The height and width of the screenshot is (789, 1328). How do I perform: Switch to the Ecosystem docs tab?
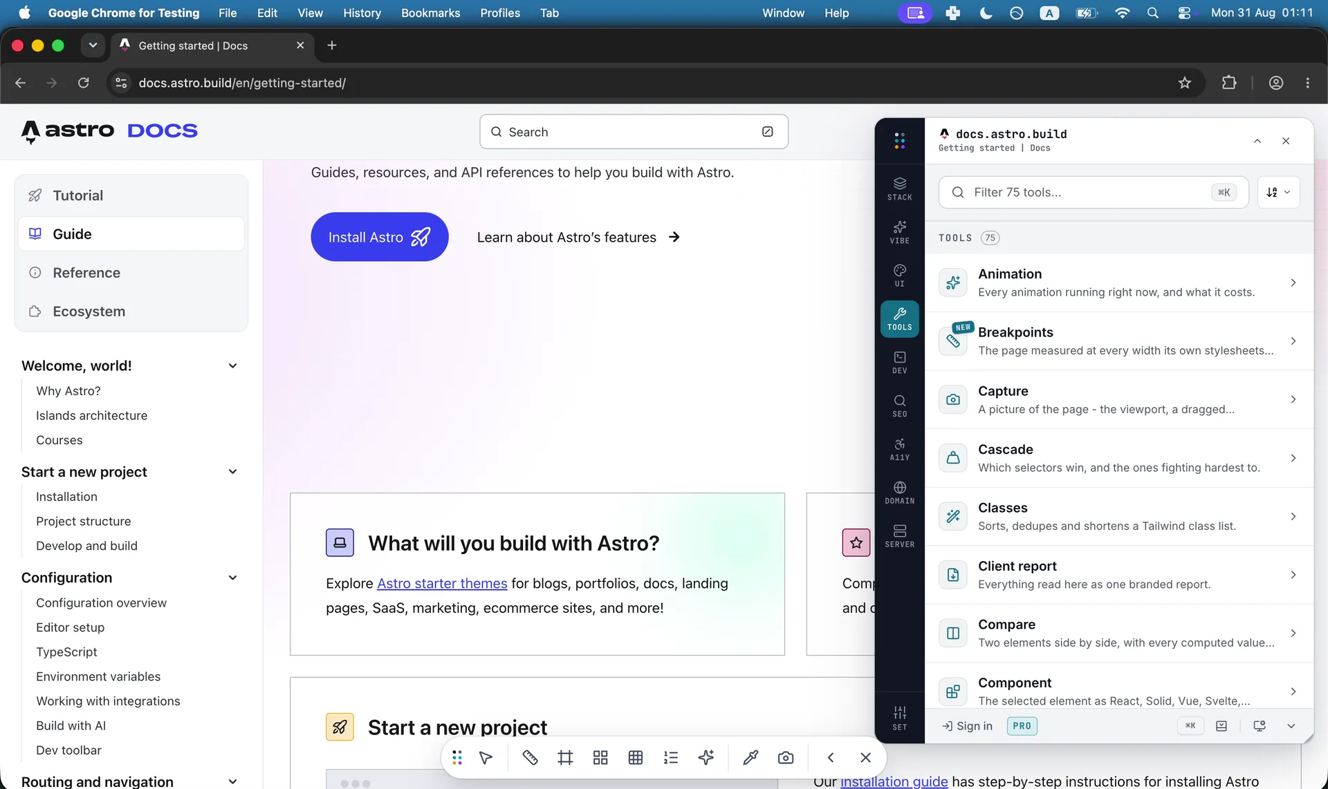pos(131,312)
